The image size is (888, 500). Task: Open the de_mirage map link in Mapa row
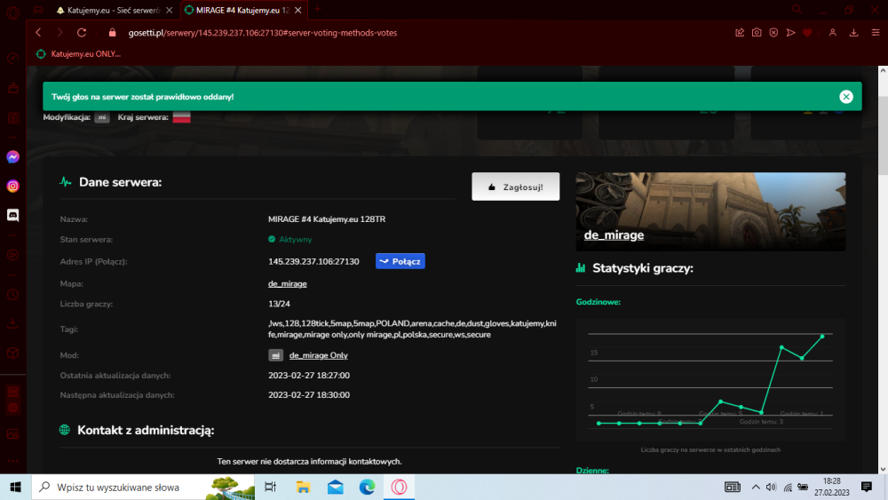tap(287, 283)
